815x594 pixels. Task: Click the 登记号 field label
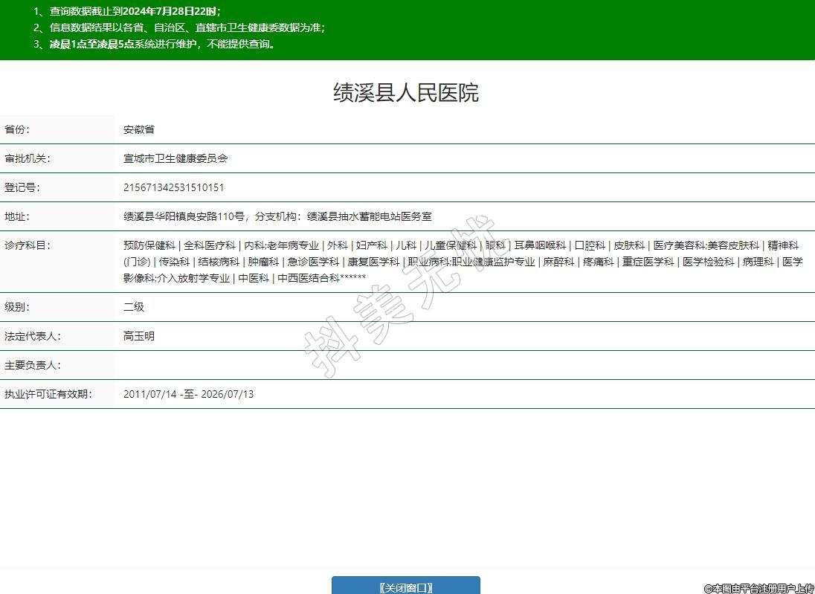click(22, 187)
